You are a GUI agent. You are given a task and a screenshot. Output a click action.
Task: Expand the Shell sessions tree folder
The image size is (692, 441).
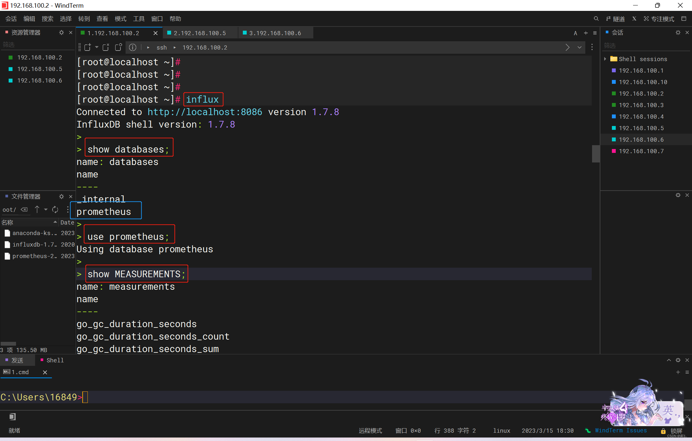pyautogui.click(x=605, y=59)
